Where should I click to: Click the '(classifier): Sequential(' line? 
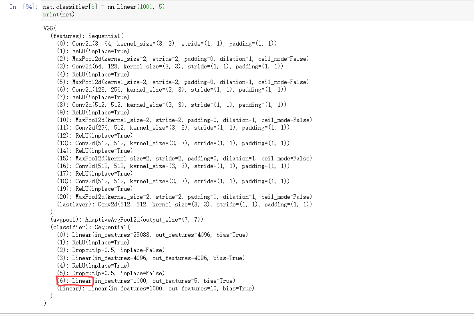point(90,227)
